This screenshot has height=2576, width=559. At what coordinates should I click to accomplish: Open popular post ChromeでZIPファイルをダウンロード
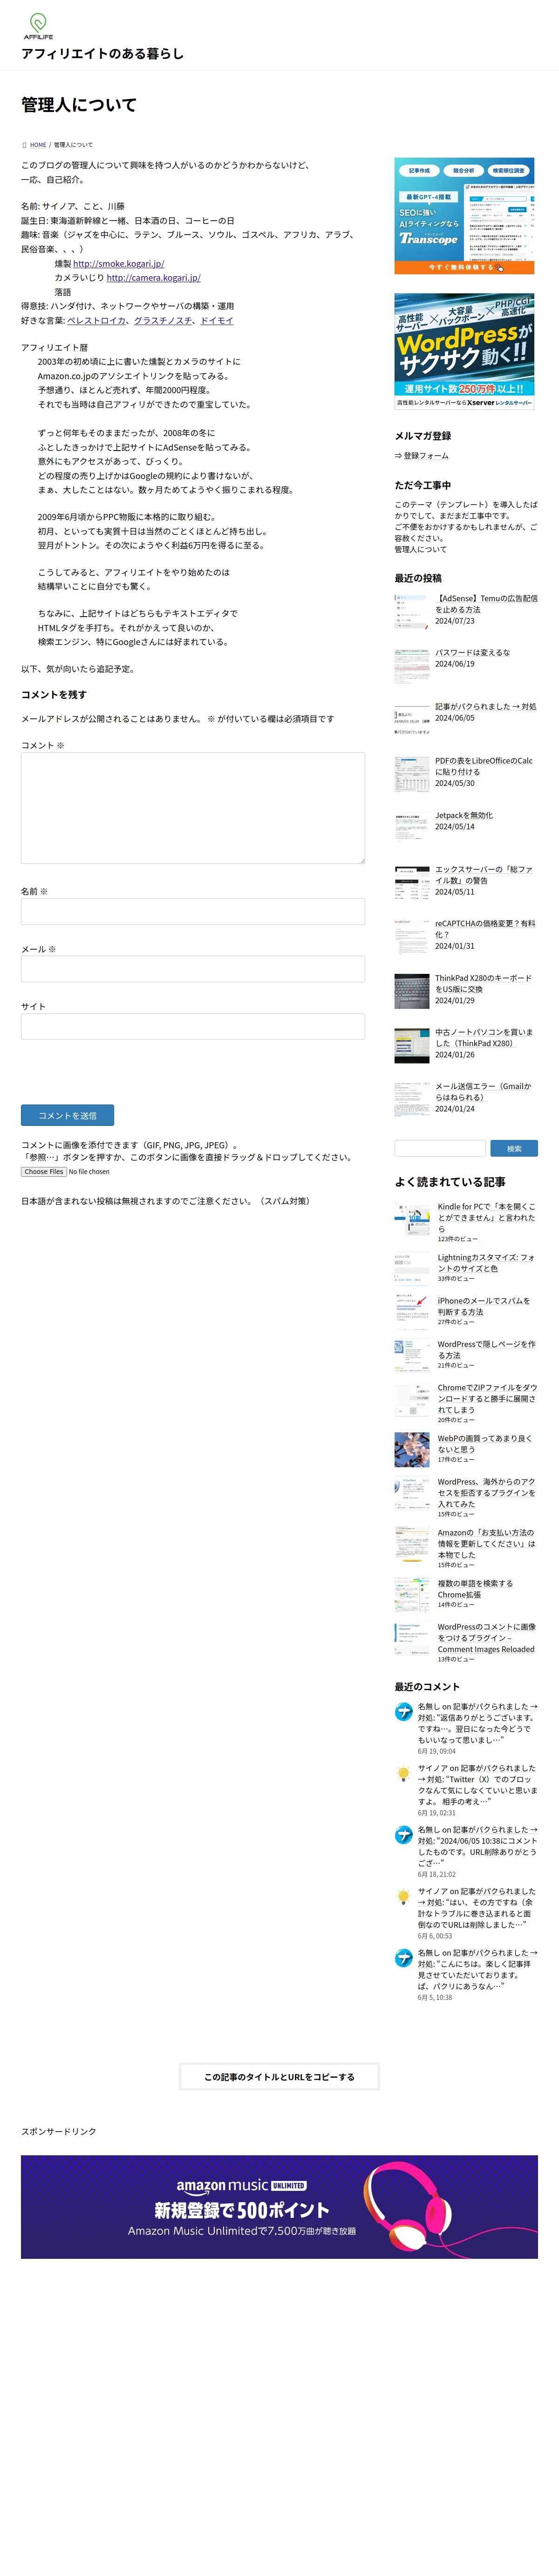(487, 1399)
